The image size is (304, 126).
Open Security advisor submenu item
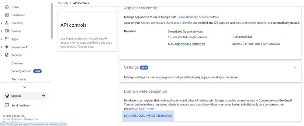pyautogui.click(x=21, y=71)
